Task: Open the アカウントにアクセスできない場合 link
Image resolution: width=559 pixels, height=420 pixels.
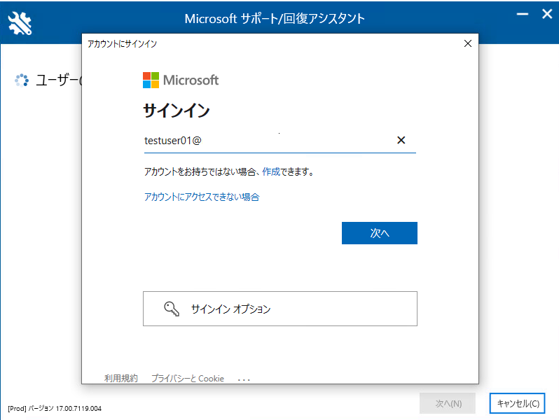Action: pos(202,197)
